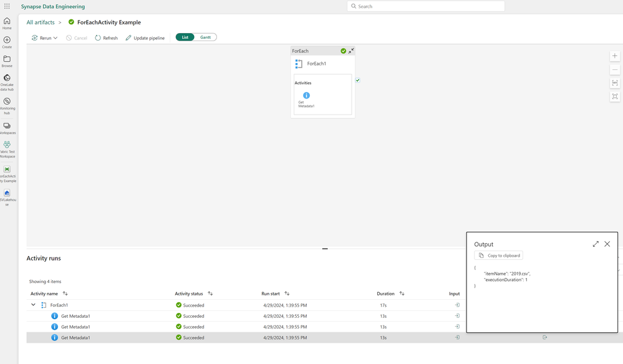Open the OneLake data hub
This screenshot has height=364, width=623.
(x=7, y=82)
